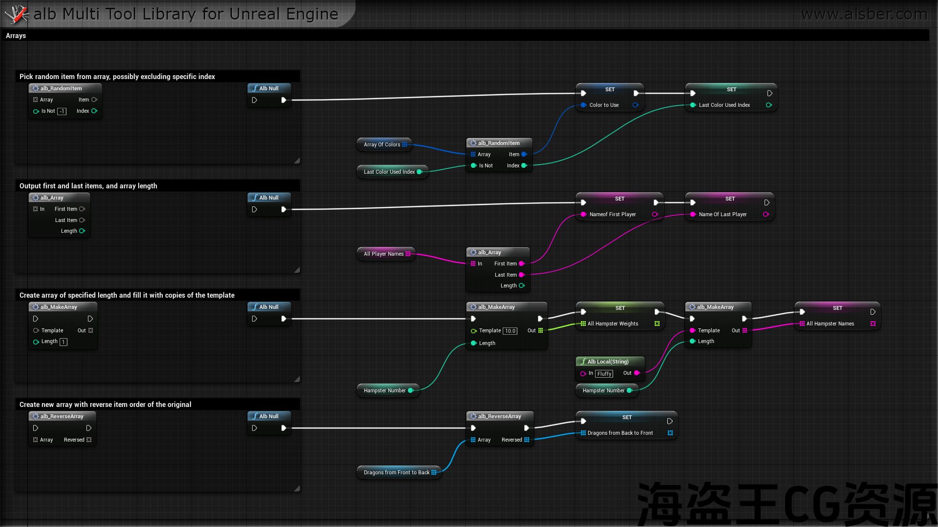Click the Template value field showing 10.0

point(510,331)
